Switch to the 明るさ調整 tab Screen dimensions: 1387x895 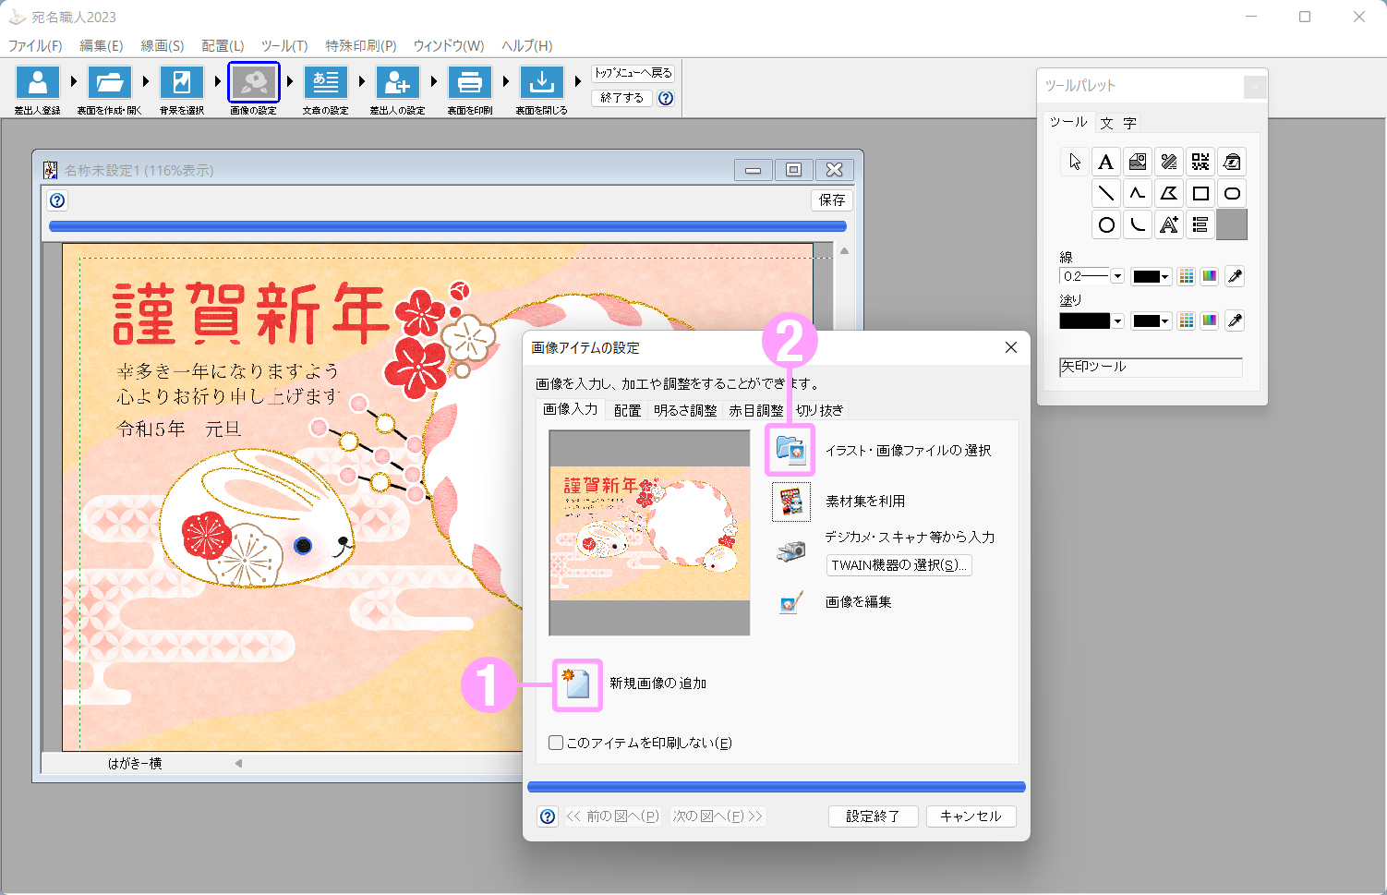pyautogui.click(x=684, y=410)
